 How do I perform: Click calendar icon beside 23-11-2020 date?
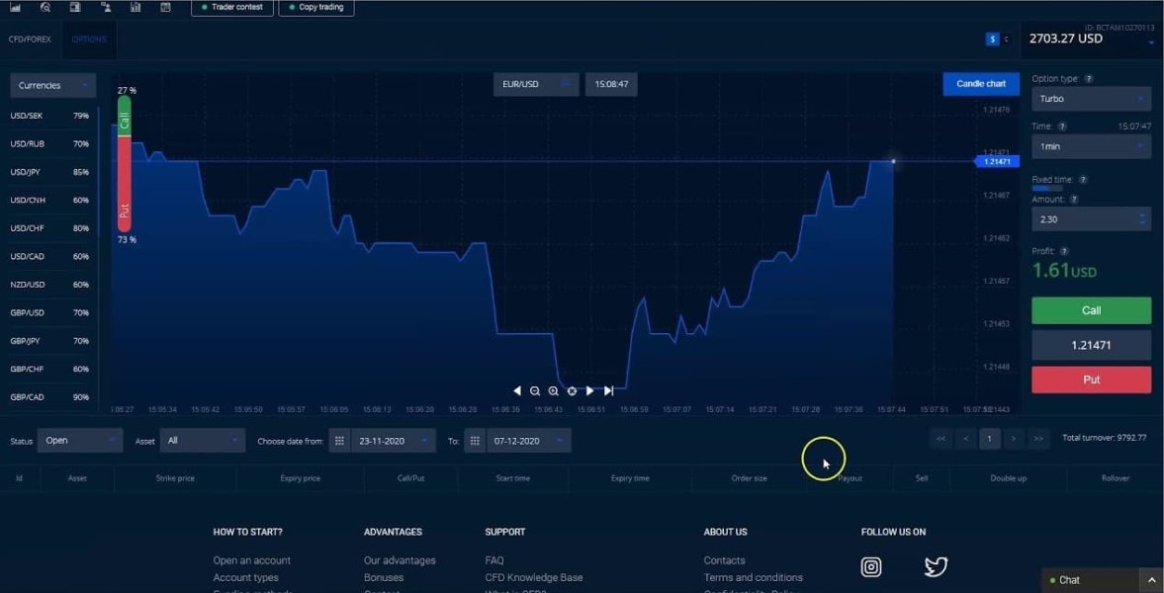(x=339, y=441)
